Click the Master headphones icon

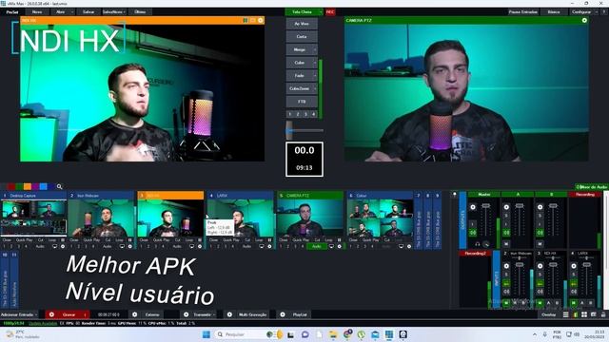(478, 244)
